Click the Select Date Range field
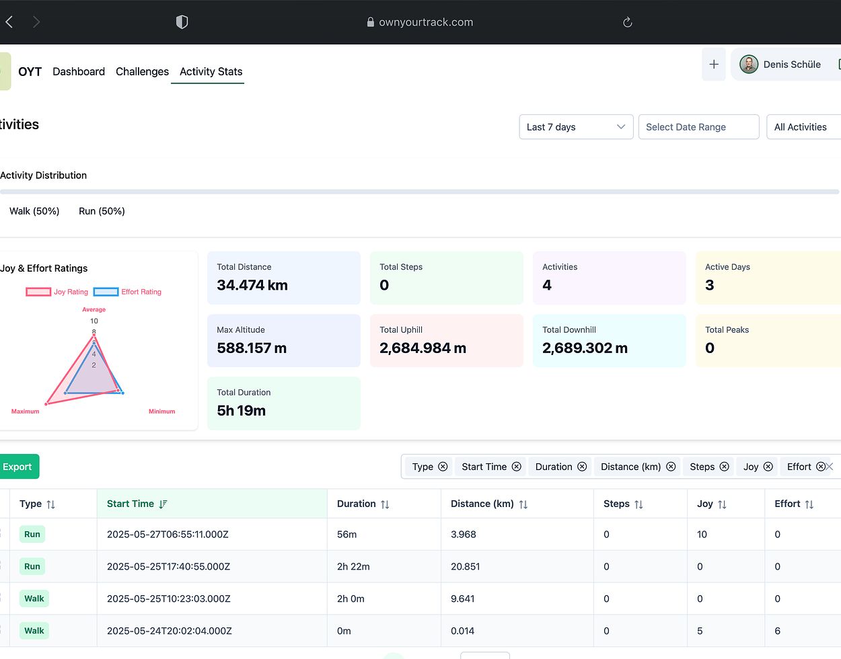The width and height of the screenshot is (841, 659). pos(698,127)
